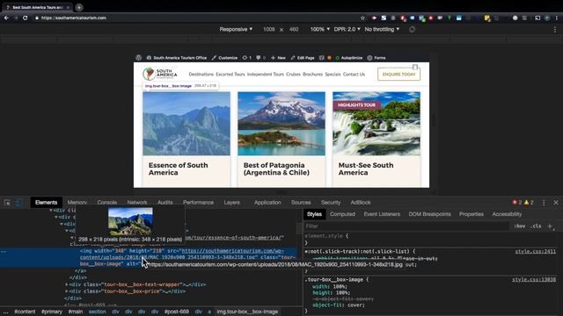Open the Destinations nav link
This screenshot has height=316, width=563.
[x=201, y=74]
